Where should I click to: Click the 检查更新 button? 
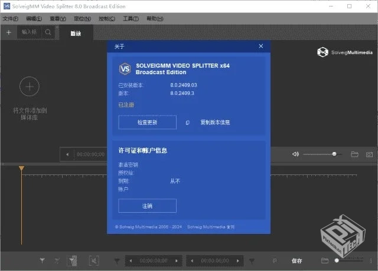click(147, 123)
